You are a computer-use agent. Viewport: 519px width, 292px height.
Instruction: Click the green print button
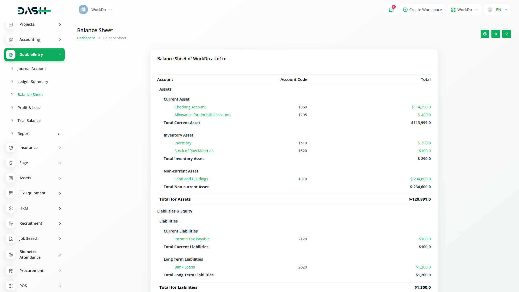[x=485, y=34]
